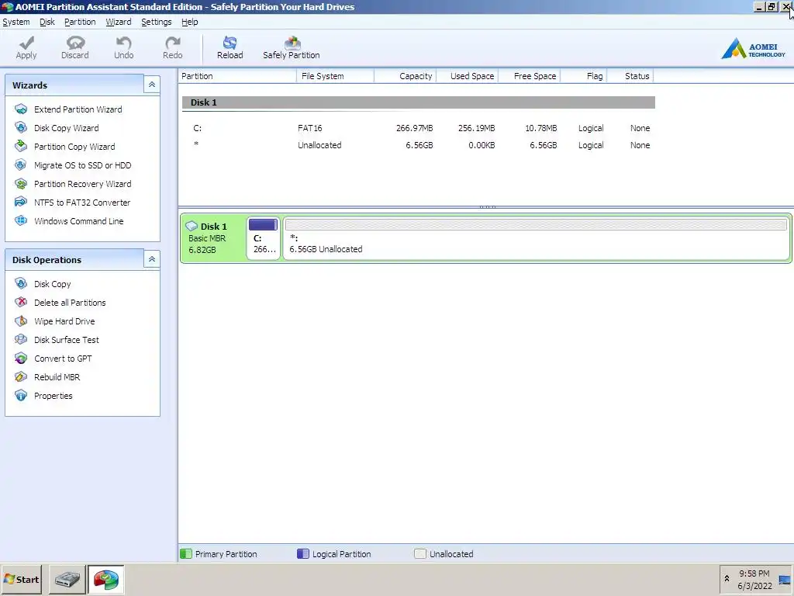Show hidden system tray icons
The height and width of the screenshot is (596, 794).
click(727, 579)
